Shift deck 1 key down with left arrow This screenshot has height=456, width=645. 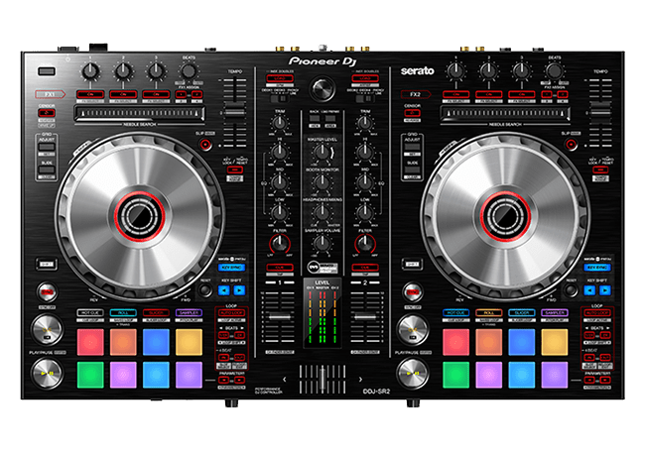pos(224,290)
